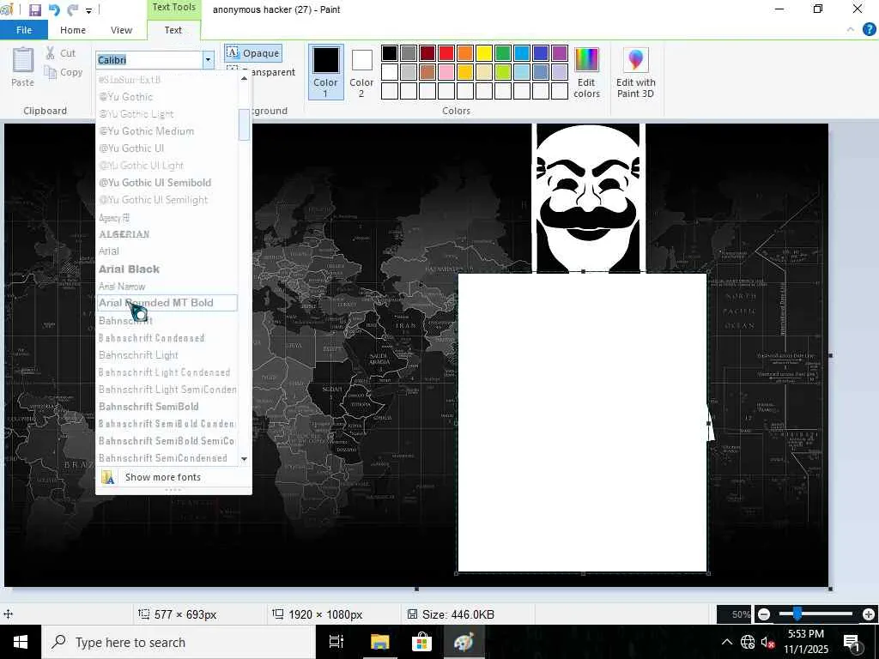
Task: Click the muted volume tray icon
Action: 767,642
